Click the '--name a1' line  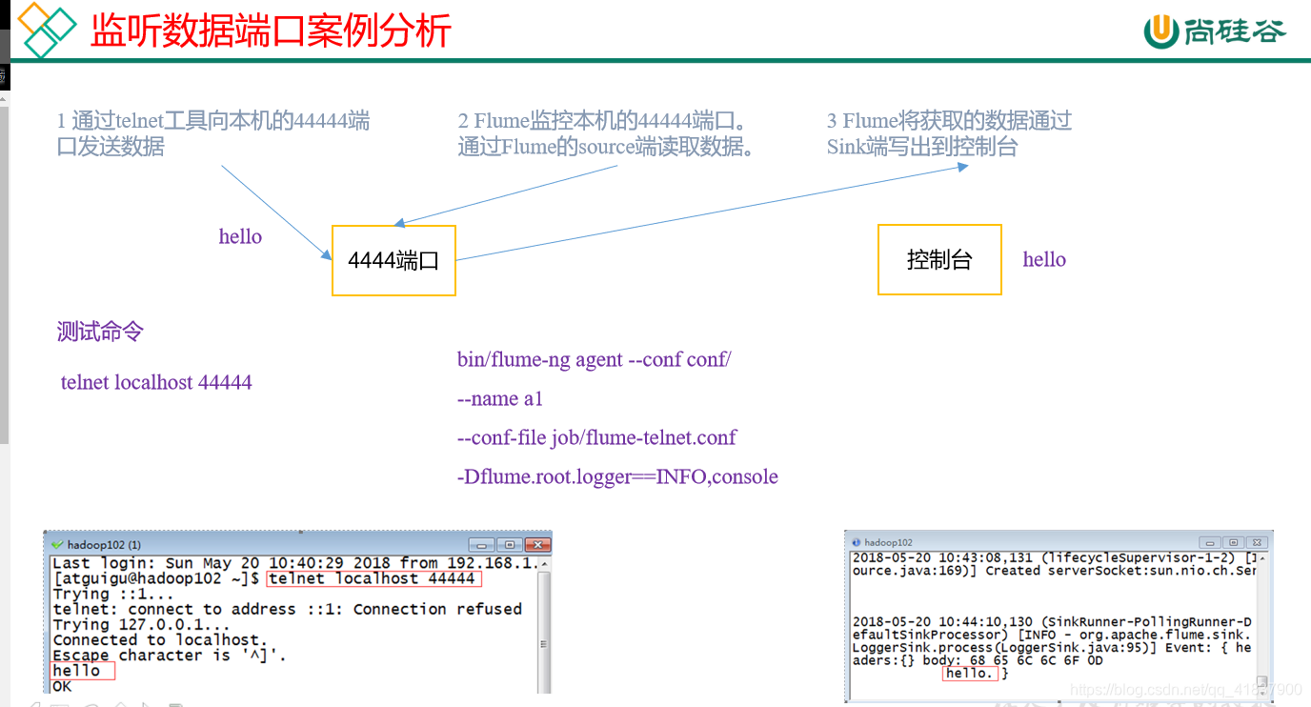500,398
